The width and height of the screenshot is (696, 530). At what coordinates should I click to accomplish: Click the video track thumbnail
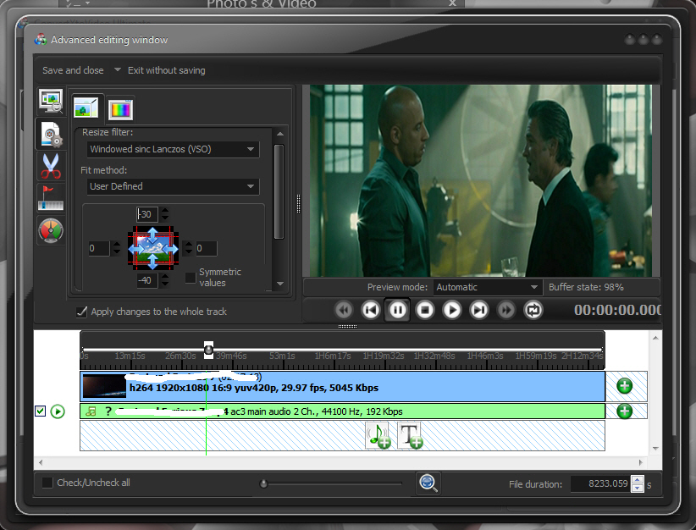[x=104, y=386]
